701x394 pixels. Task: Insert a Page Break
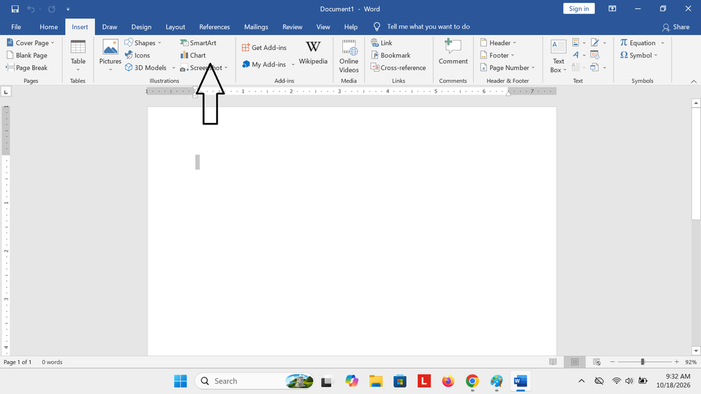(27, 68)
